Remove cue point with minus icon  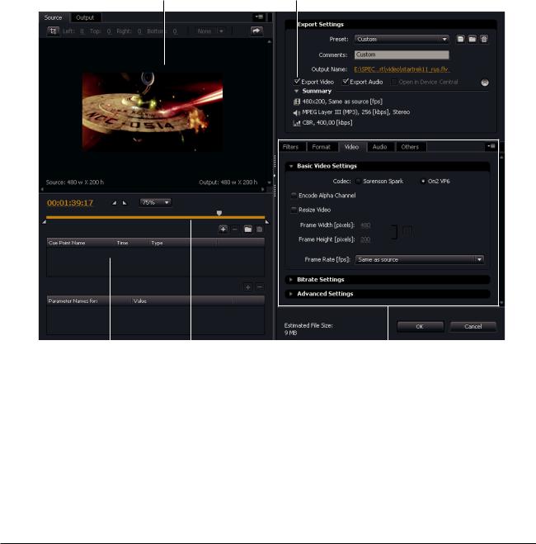coord(234,229)
